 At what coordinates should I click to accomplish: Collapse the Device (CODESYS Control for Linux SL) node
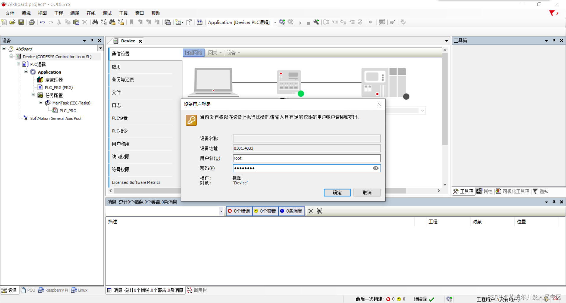click(x=11, y=56)
